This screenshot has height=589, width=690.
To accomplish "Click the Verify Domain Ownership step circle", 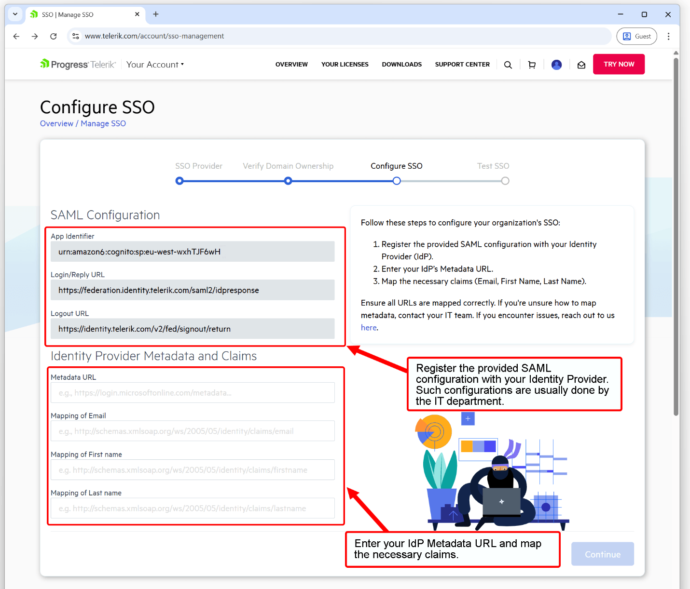I will point(288,181).
